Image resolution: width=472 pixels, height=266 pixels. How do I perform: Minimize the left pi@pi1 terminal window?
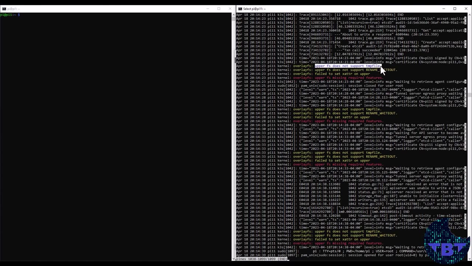[208, 9]
